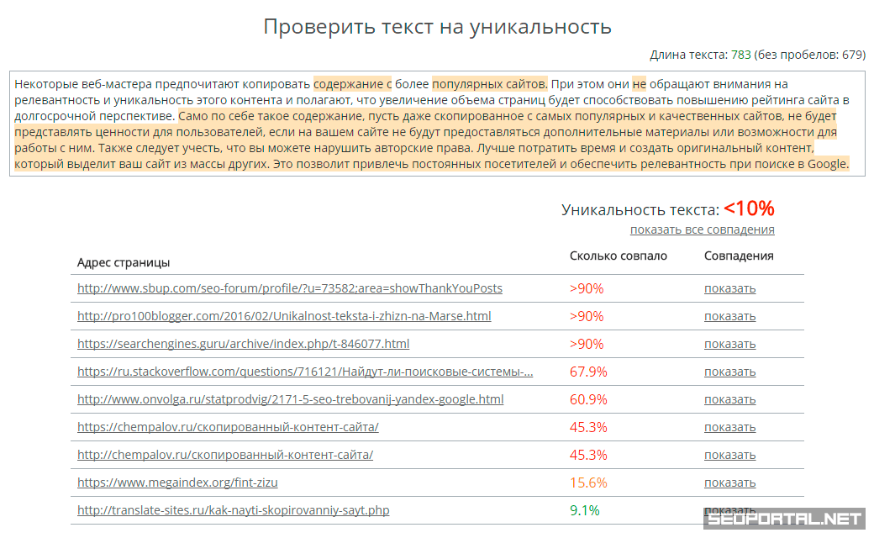The width and height of the screenshot is (874, 538).
Task: Open the https chempalov.ru link
Action: [x=228, y=427]
